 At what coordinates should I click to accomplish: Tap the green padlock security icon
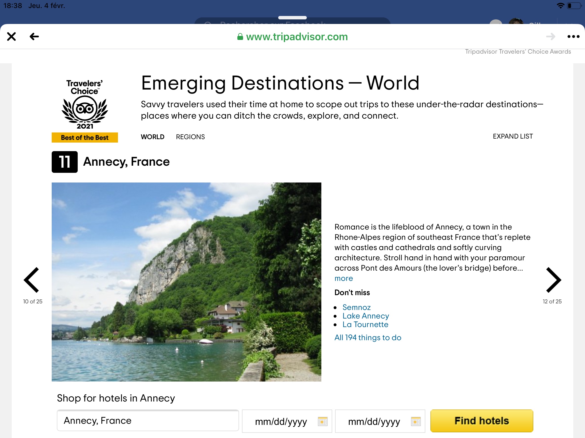click(240, 37)
